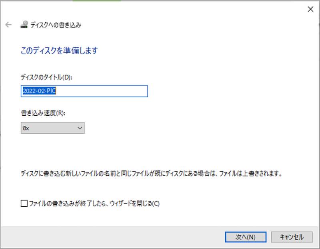
Task: Click the back arrow in the wizard header
Action: 8,25
